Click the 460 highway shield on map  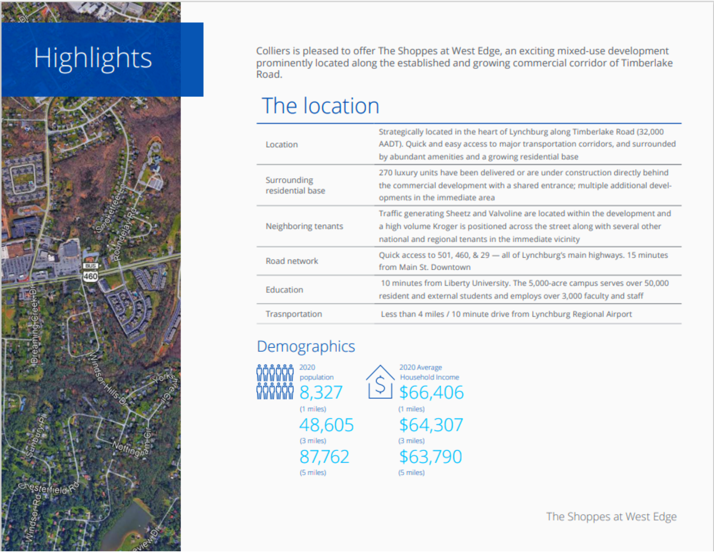90,276
